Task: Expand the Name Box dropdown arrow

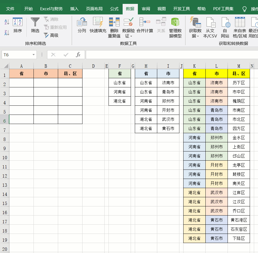Action: tap(33, 55)
